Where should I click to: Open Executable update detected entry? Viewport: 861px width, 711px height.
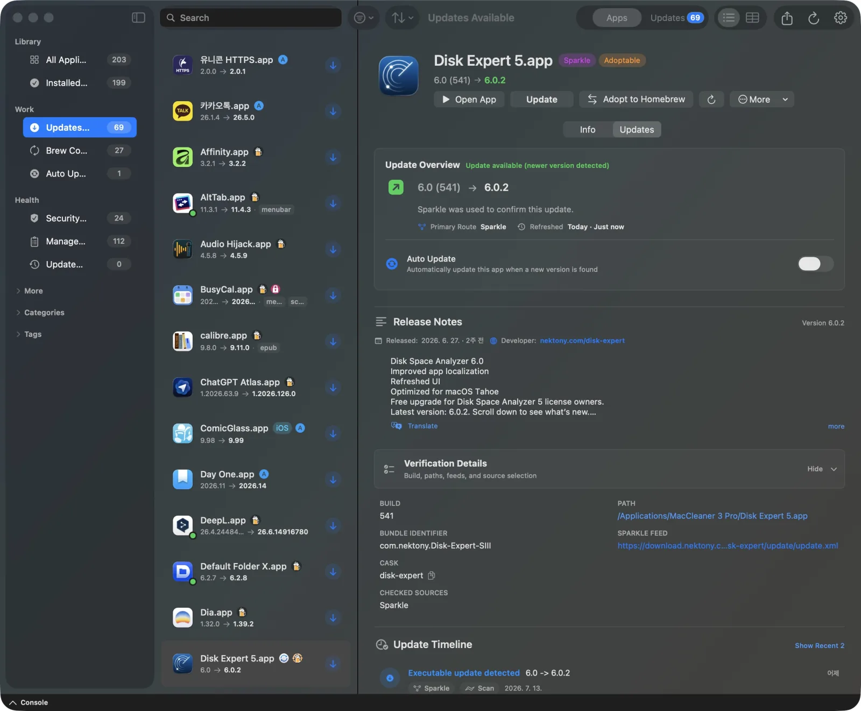point(464,673)
